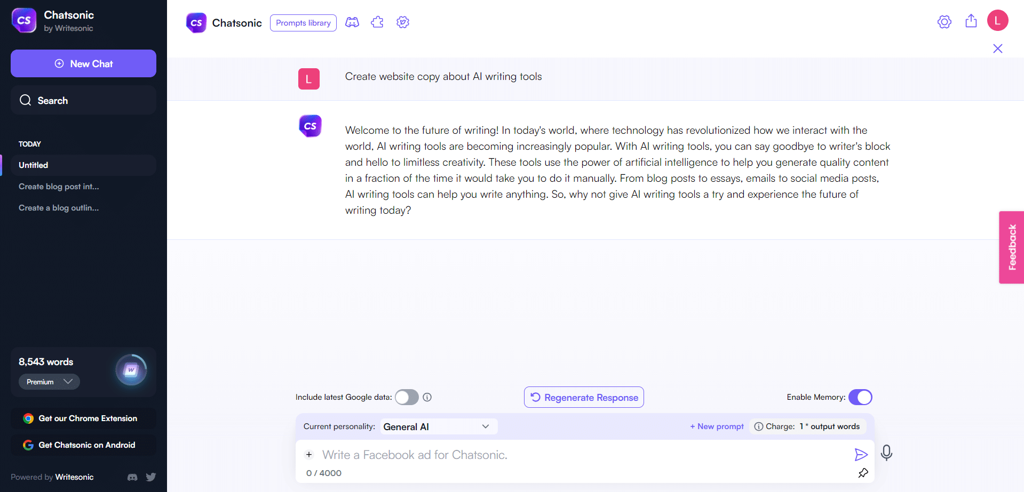Image resolution: width=1024 pixels, height=492 pixels.
Task: Click the CS avatar beside the response
Action: point(310,126)
